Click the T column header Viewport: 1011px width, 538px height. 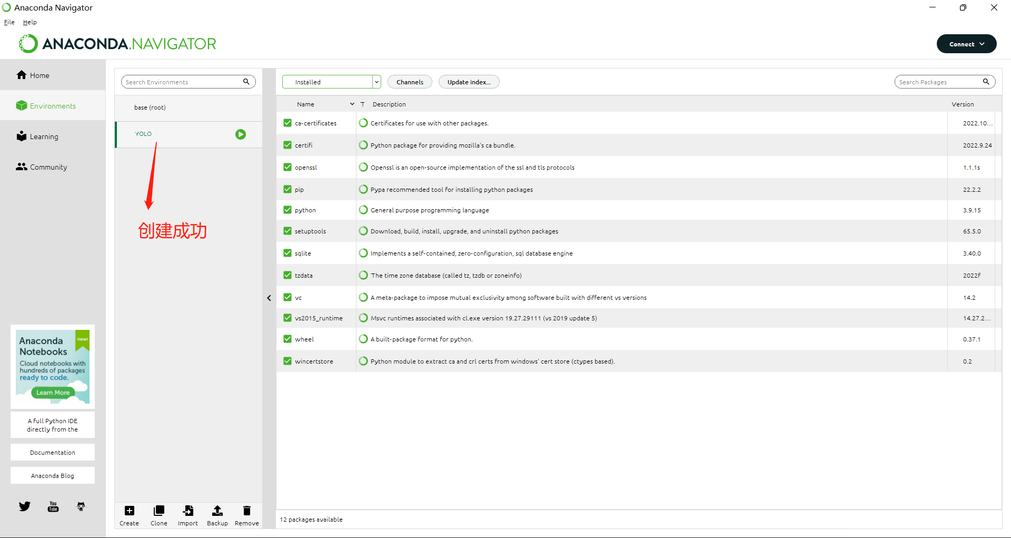[x=362, y=104]
